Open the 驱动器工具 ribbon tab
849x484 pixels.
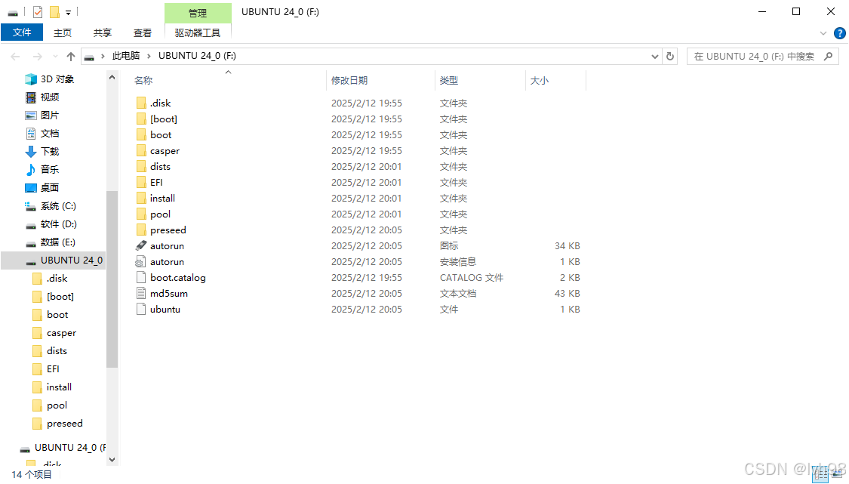click(198, 32)
